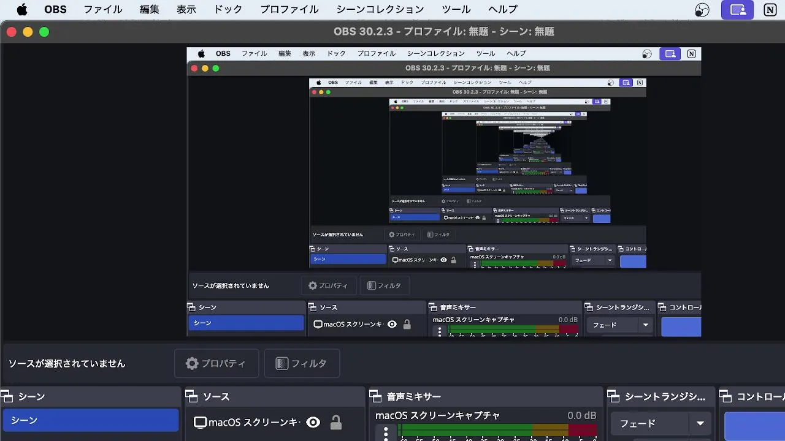Click the float icon of the main ソース dock
The height and width of the screenshot is (441, 785).
[x=191, y=396]
